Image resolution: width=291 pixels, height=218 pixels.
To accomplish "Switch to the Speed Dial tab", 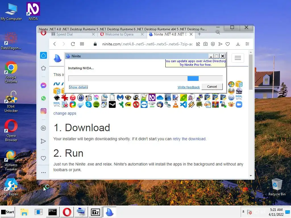I will [73, 34].
